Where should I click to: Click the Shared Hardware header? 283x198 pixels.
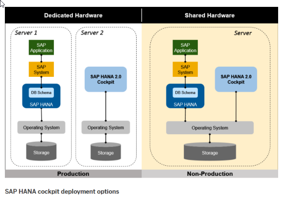tap(210, 15)
